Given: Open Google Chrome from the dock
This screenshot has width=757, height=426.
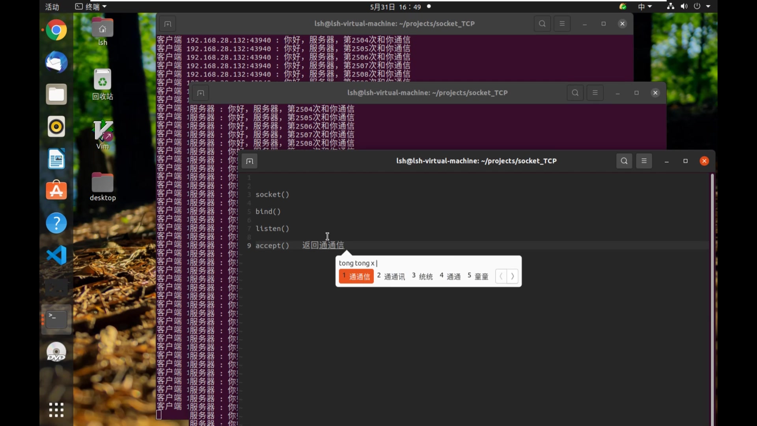Looking at the screenshot, I should tap(56, 30).
